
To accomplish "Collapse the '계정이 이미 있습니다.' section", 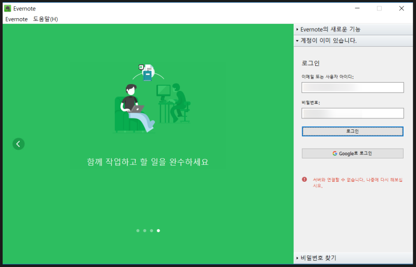I will click(353, 41).
